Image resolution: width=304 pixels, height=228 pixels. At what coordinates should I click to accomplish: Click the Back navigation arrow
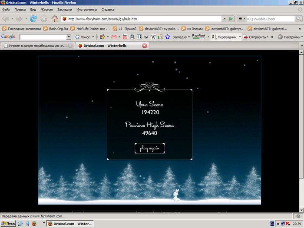5,19
